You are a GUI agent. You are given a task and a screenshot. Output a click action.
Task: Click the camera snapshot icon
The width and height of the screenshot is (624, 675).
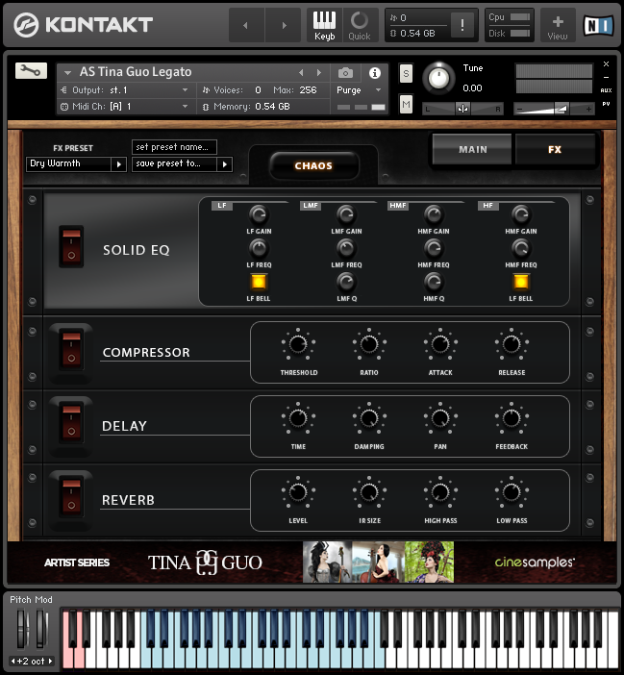[345, 73]
